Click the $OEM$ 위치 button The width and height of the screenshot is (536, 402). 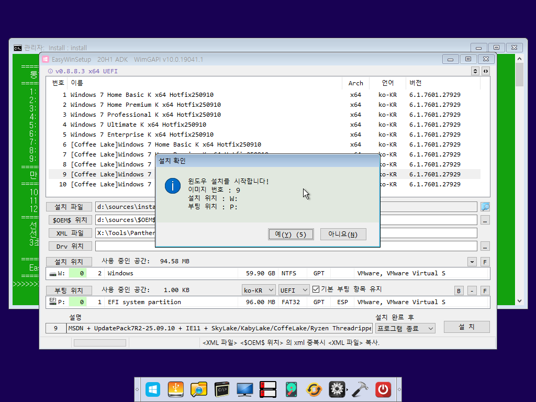(70, 220)
